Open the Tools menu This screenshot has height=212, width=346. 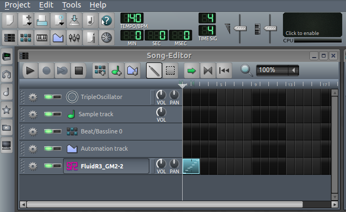coord(72,5)
